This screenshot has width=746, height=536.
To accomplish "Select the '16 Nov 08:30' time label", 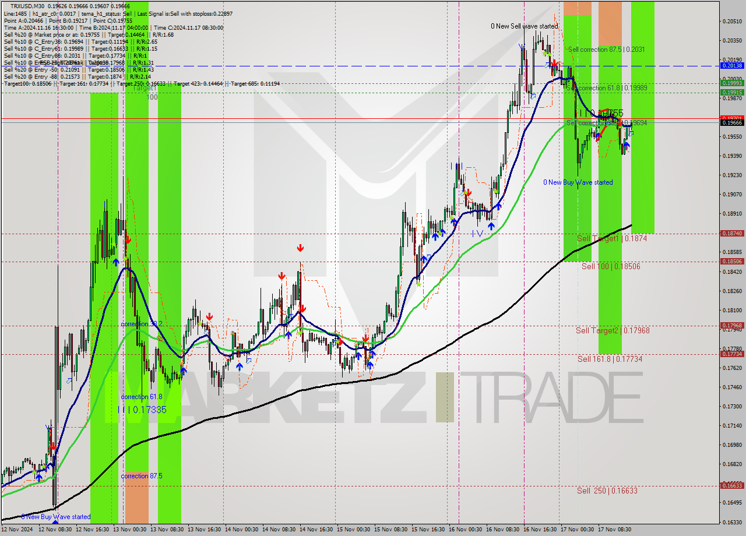I will [x=502, y=530].
